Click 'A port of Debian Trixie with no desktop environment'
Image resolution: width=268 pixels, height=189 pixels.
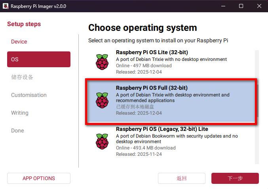171,59
